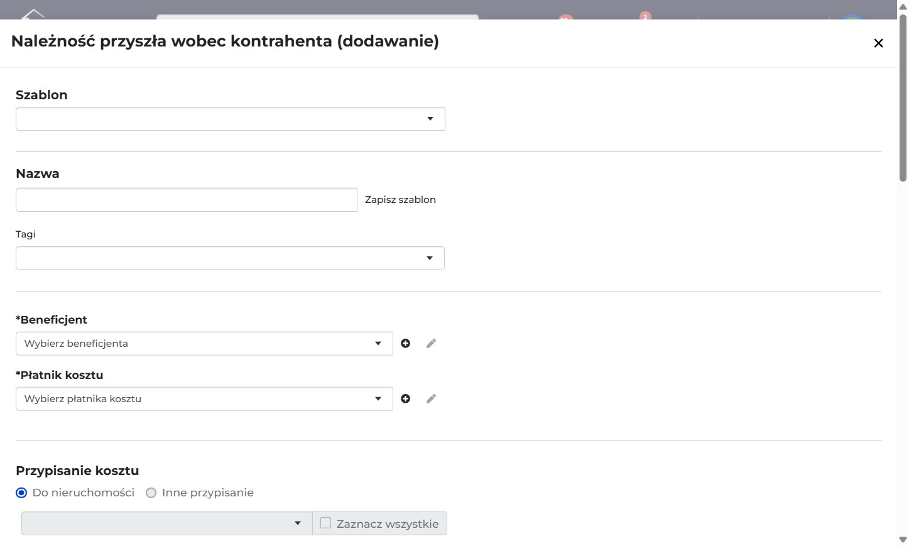Expand the nieruchomość selection dropdown

(x=167, y=523)
